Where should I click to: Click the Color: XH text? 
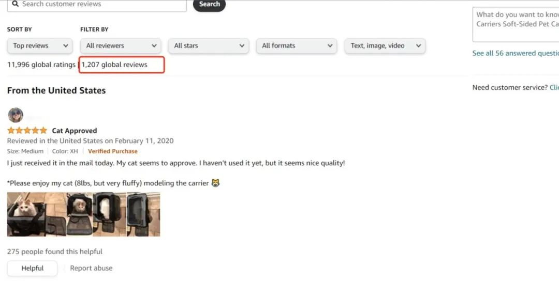pos(65,151)
